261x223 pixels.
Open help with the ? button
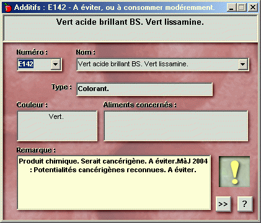245,204
